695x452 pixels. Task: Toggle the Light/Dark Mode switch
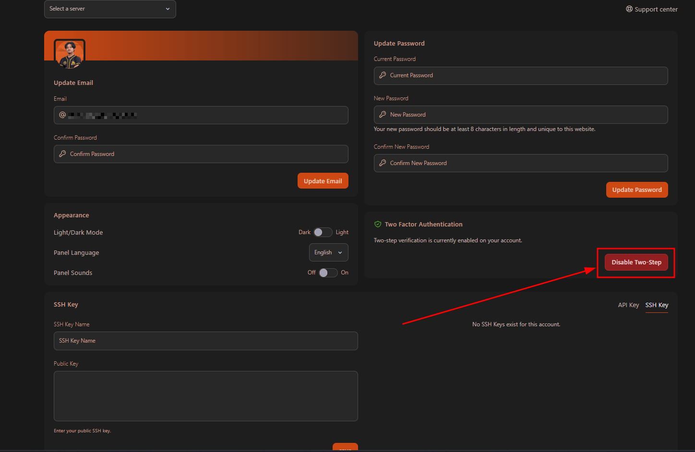(x=323, y=232)
